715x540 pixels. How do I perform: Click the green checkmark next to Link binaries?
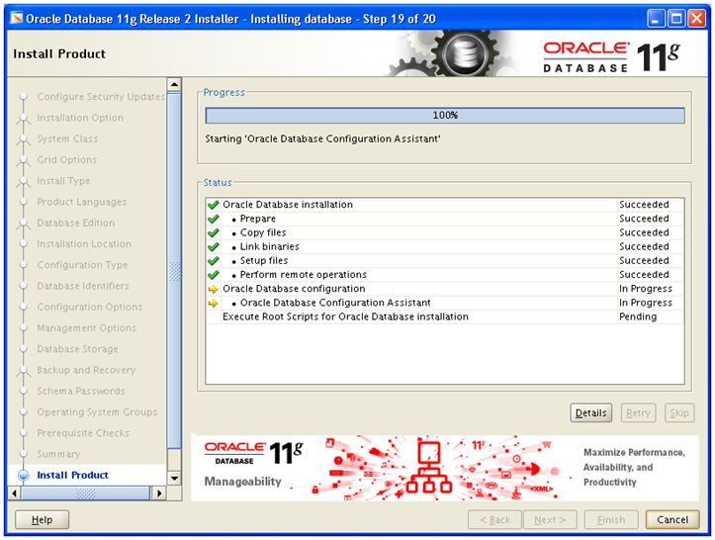pyautogui.click(x=213, y=247)
